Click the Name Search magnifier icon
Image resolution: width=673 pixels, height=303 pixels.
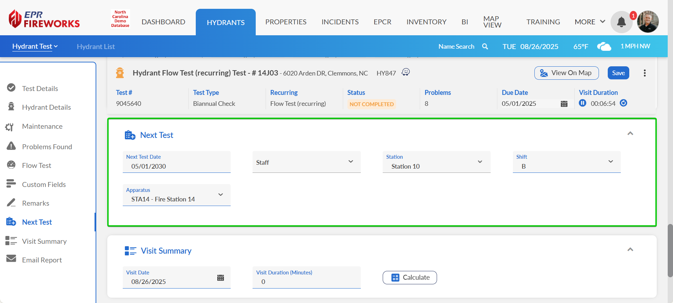click(485, 47)
